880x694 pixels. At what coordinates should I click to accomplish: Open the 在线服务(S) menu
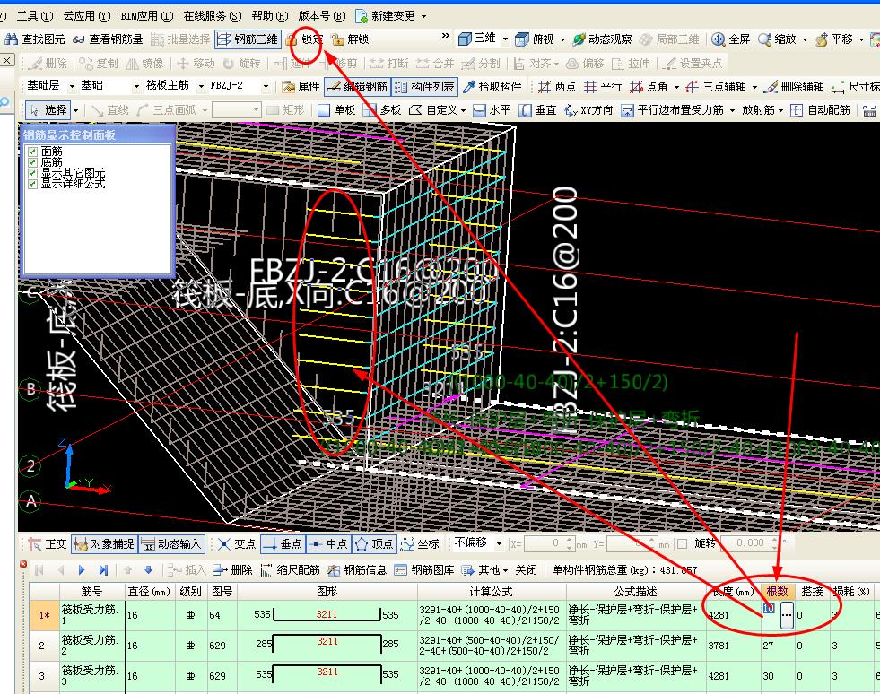coord(213,16)
